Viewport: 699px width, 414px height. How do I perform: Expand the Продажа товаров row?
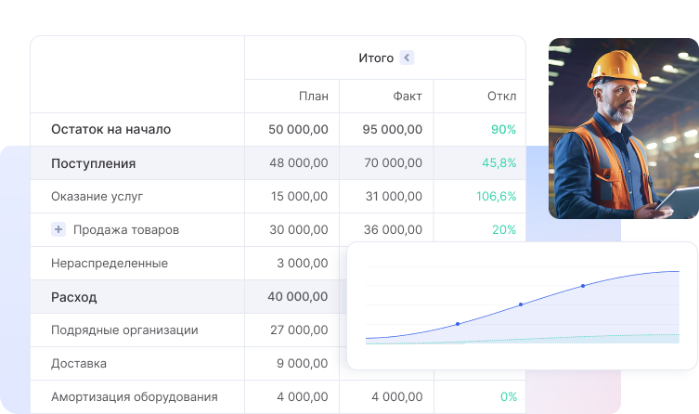[x=58, y=229]
